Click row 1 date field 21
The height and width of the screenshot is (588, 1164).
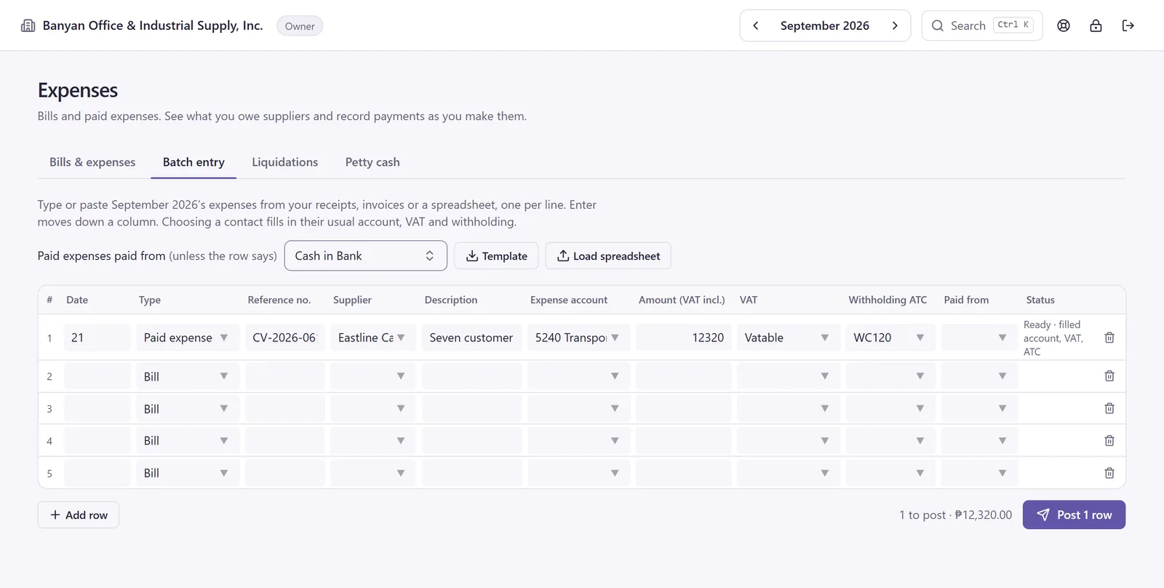tap(97, 338)
